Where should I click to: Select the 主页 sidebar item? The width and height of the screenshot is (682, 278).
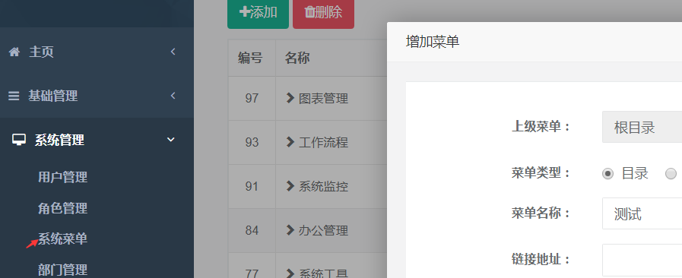pos(97,52)
